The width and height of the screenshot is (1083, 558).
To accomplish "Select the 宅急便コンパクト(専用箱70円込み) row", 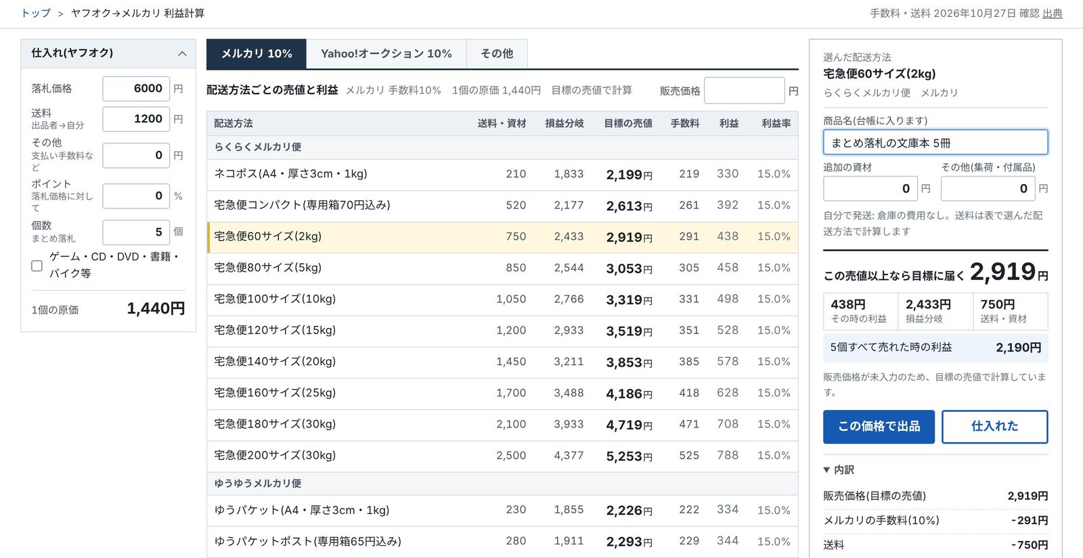I will point(502,206).
